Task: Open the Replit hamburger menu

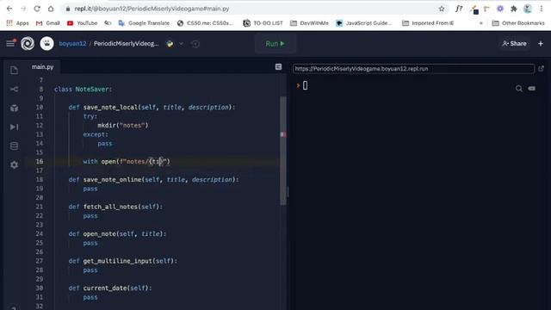Action: click(x=10, y=43)
